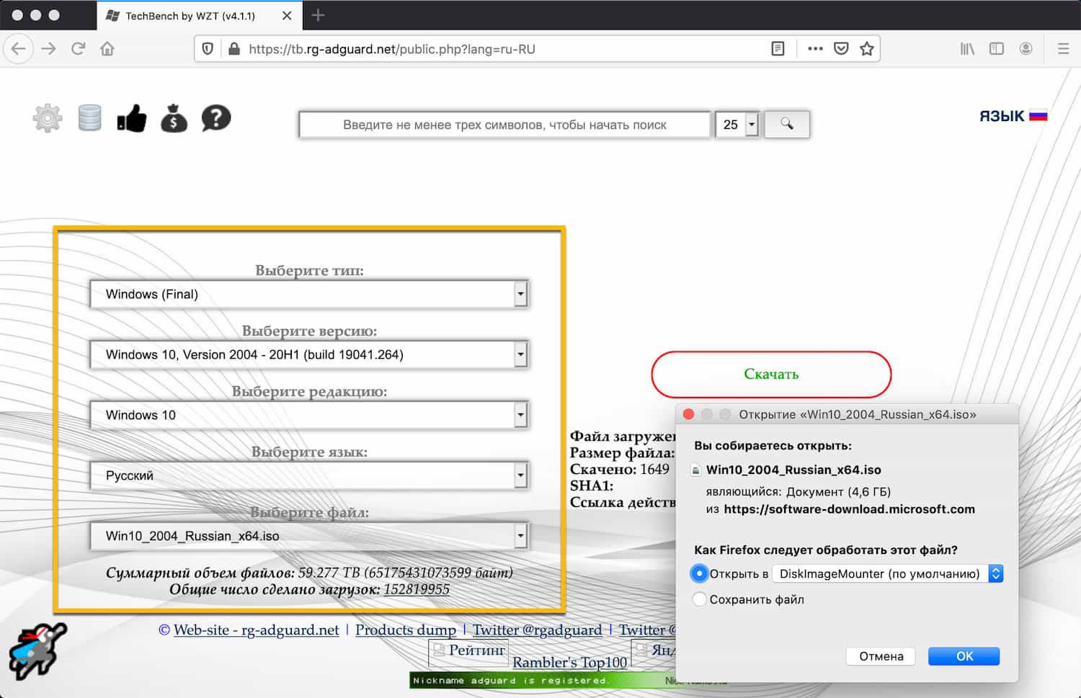Open the Rambler's Top100 link

click(569, 662)
